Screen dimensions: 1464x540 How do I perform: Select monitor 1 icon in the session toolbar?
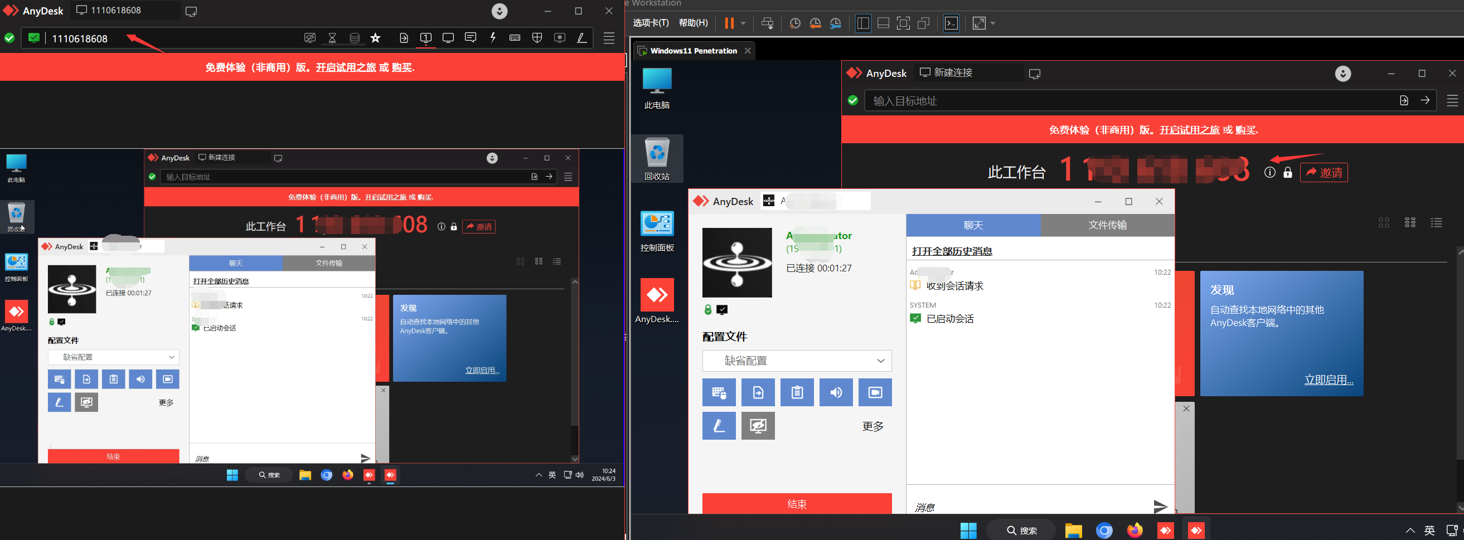click(x=426, y=38)
